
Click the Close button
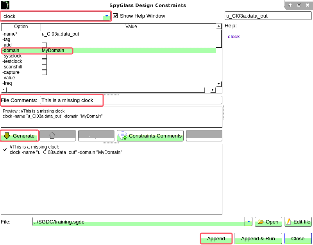298,239
